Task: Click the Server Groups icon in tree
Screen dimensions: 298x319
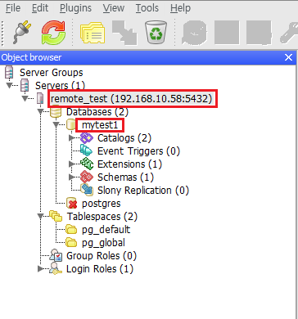Action: click(10, 72)
